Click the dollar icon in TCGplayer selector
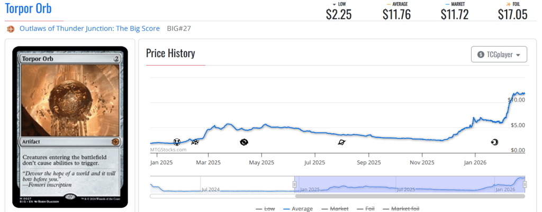 [x=481, y=54]
